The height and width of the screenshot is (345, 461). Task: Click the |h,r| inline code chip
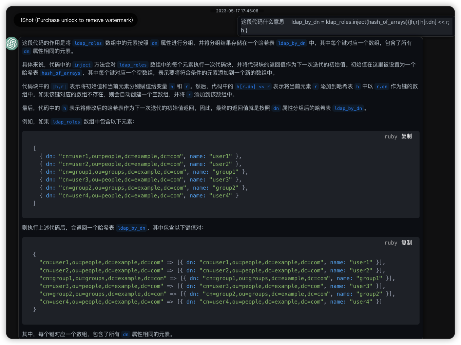point(59,87)
